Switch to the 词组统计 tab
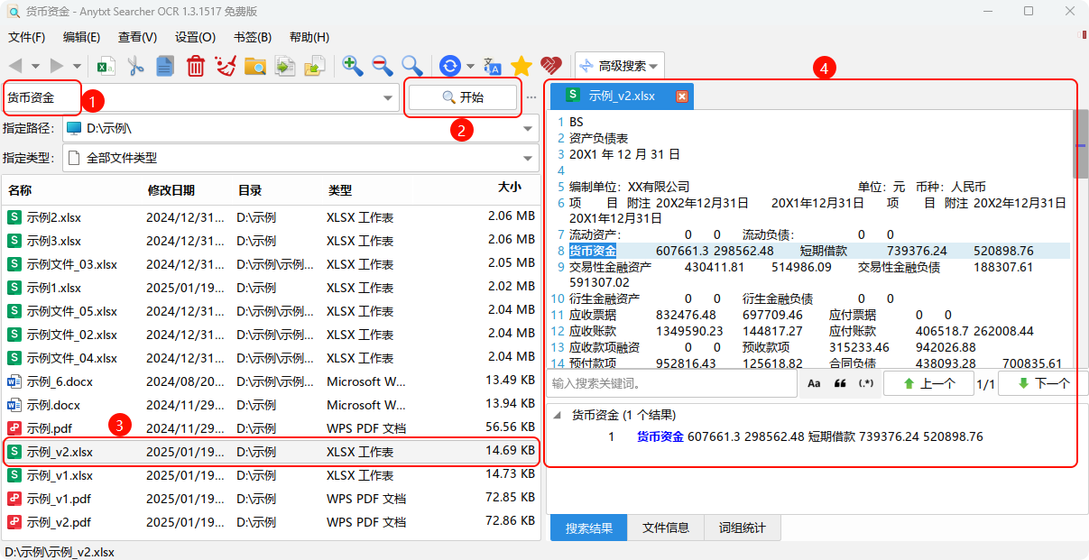 pos(743,528)
